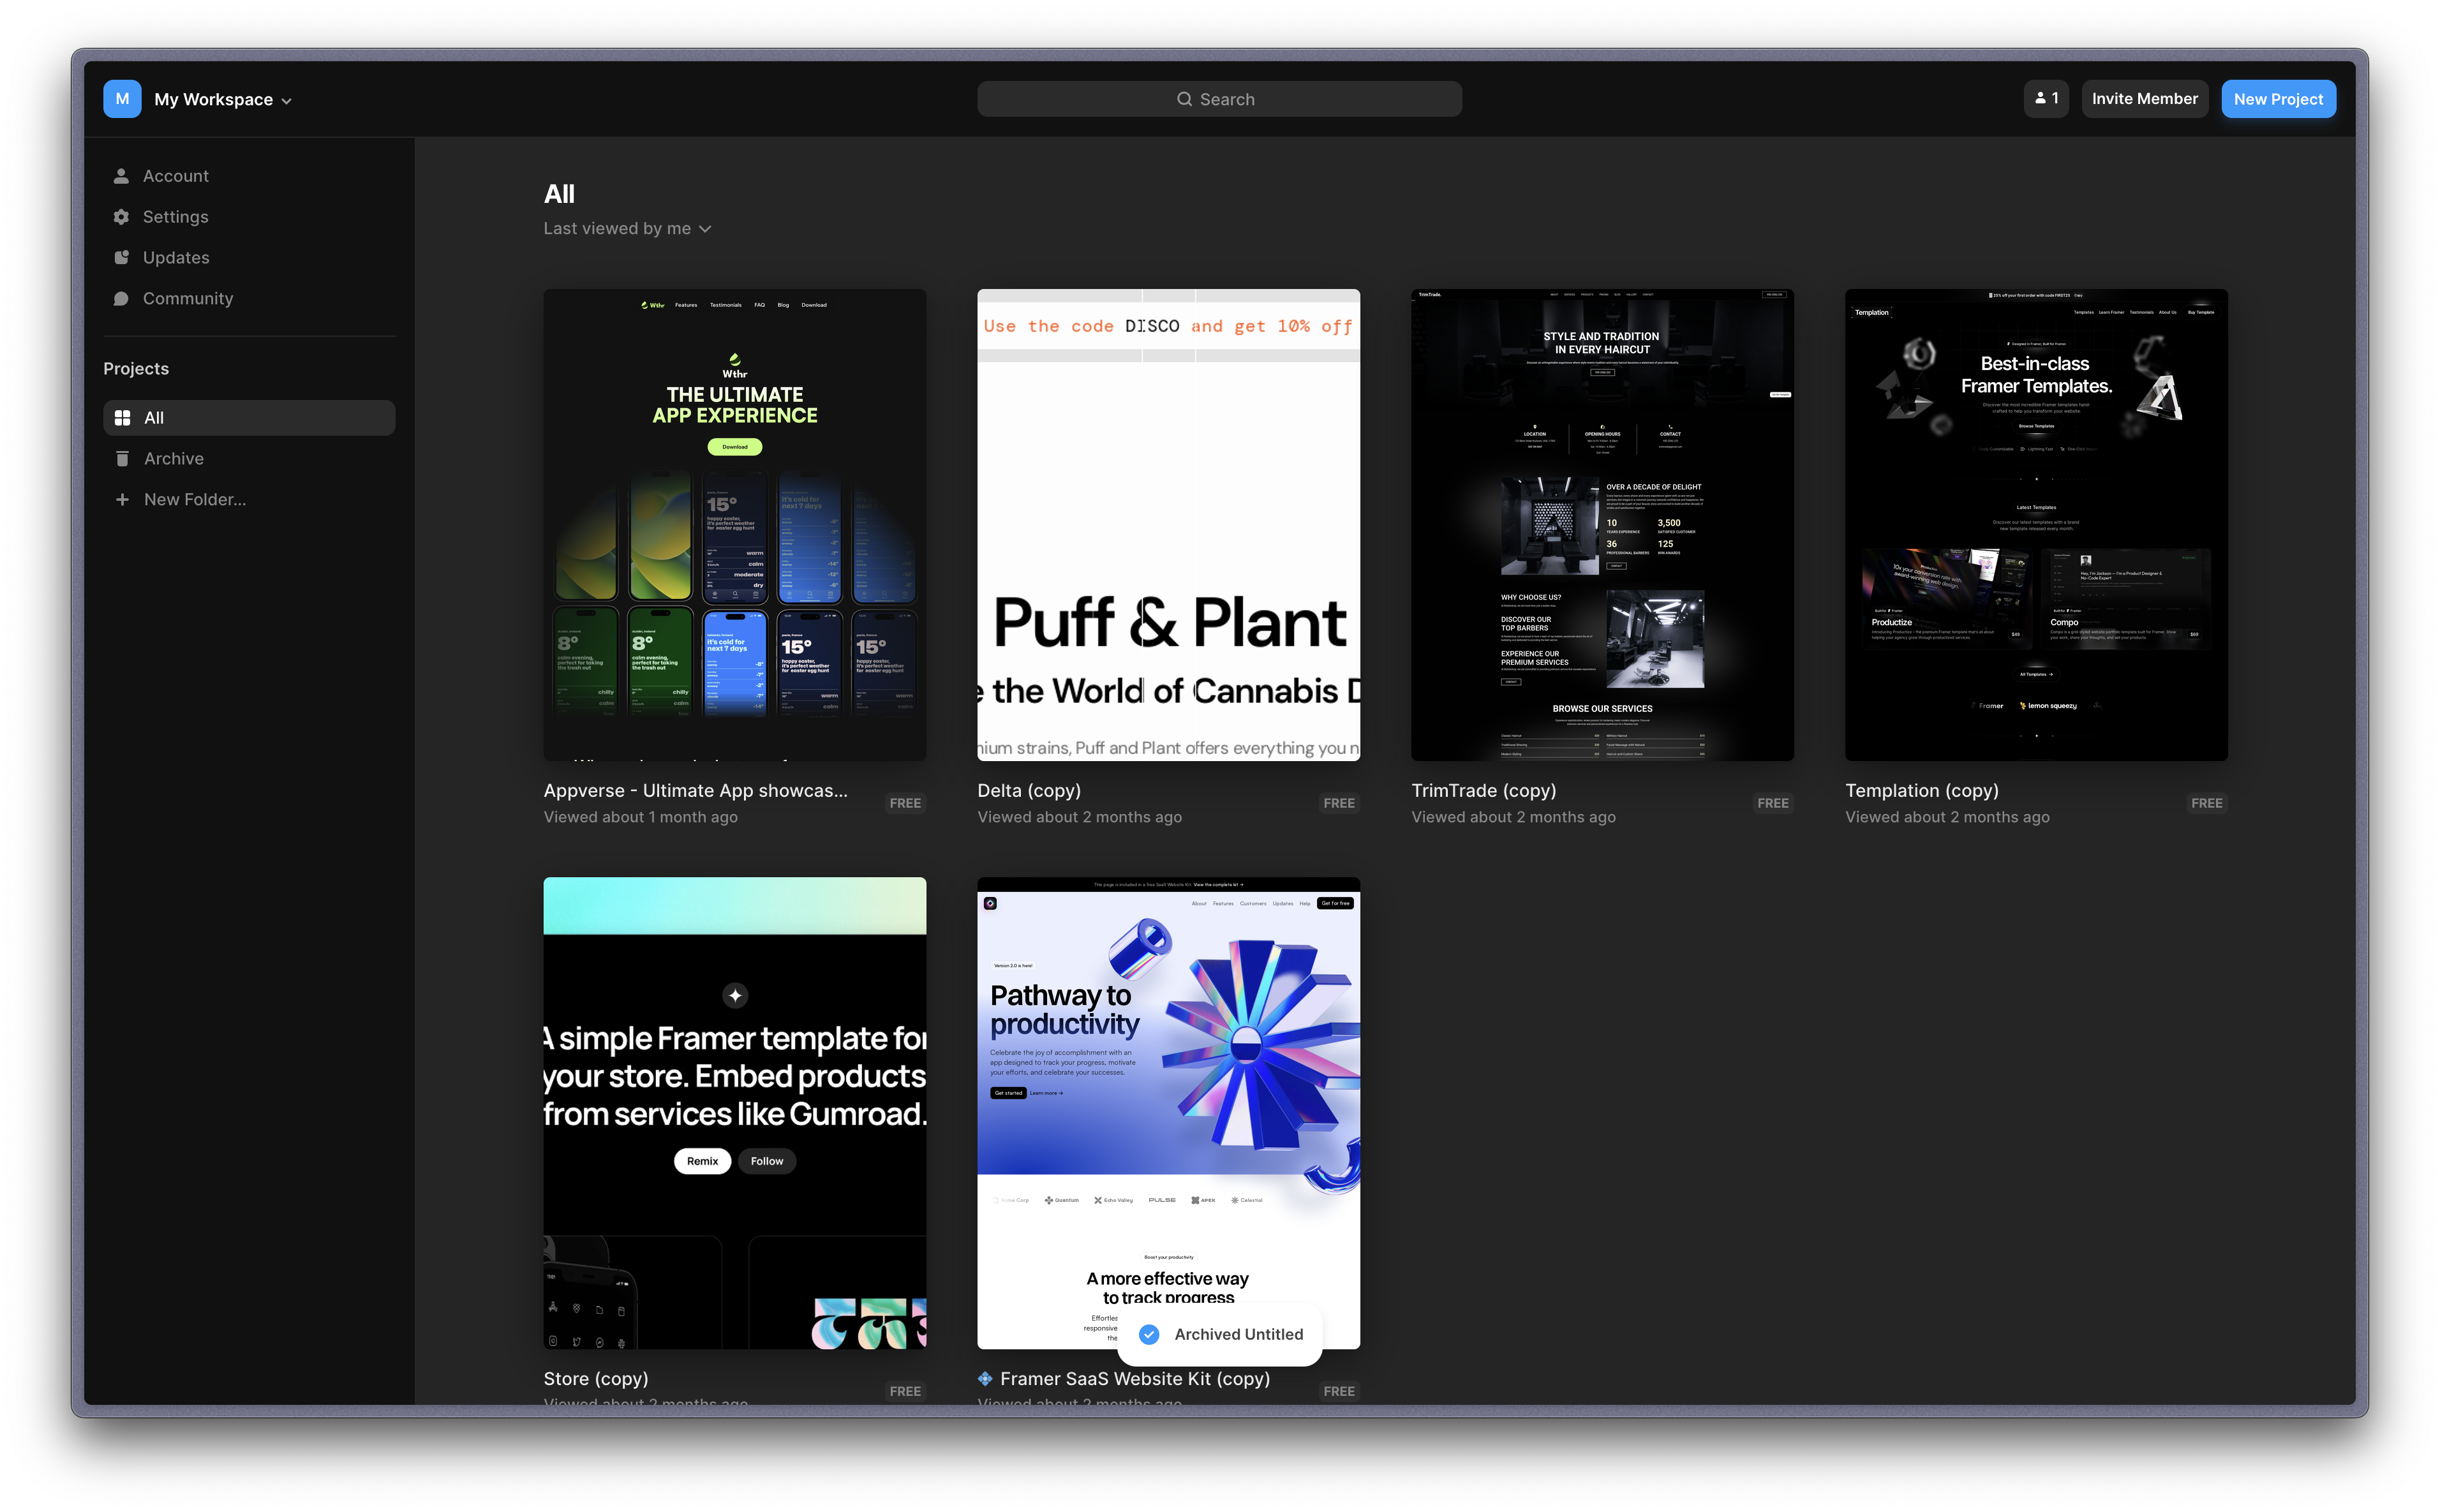The width and height of the screenshot is (2440, 1512).
Task: Open Archive via the trash icon
Action: (x=122, y=458)
